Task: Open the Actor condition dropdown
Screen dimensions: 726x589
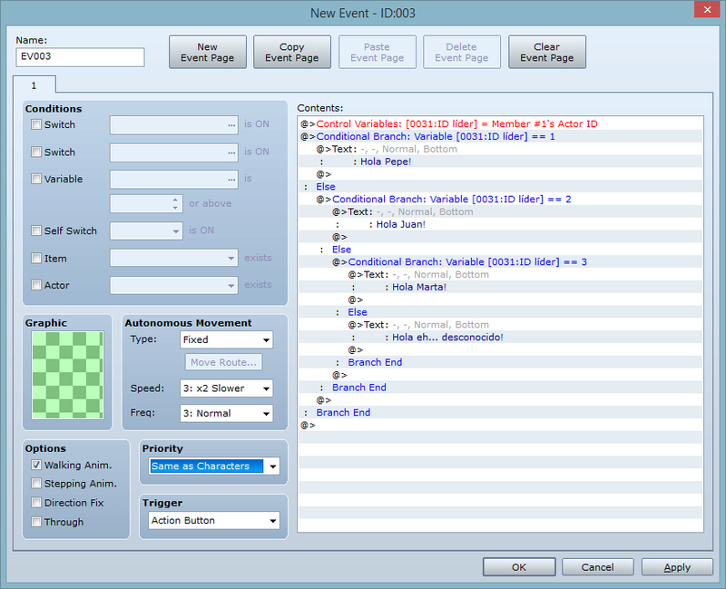Action: (x=173, y=285)
